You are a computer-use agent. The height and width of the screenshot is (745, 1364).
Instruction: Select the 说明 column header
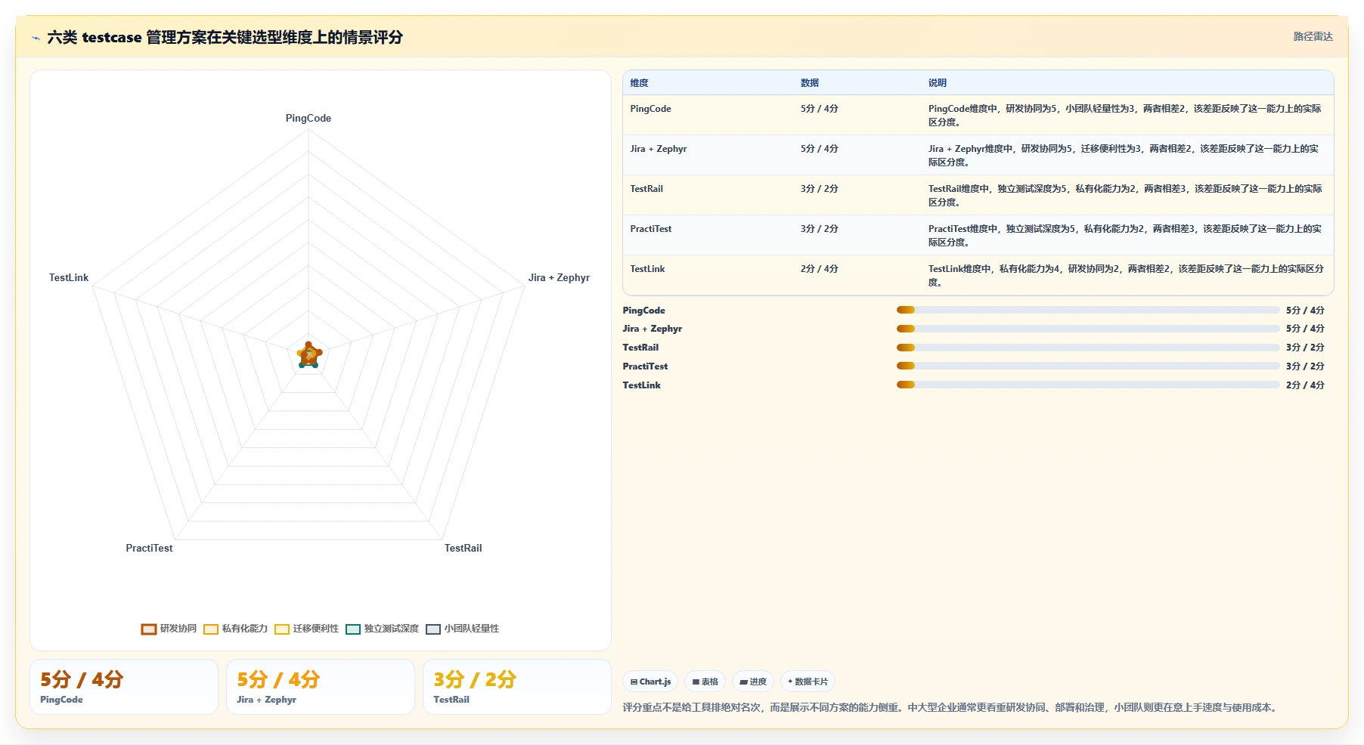(x=938, y=83)
